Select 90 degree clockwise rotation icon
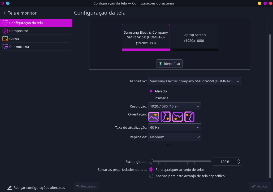This screenshot has height=192, width=273. pyautogui.click(x=165, y=117)
